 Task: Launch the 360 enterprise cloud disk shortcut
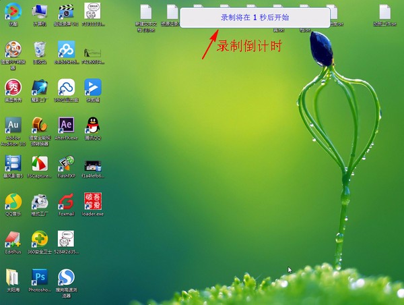66,90
